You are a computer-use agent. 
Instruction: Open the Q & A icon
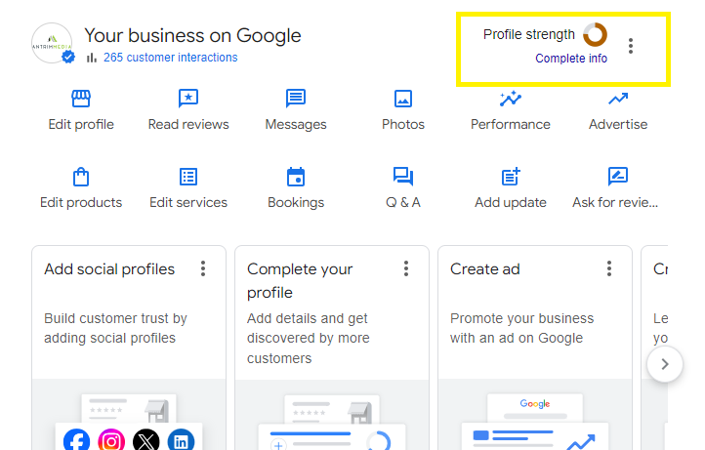pyautogui.click(x=403, y=177)
